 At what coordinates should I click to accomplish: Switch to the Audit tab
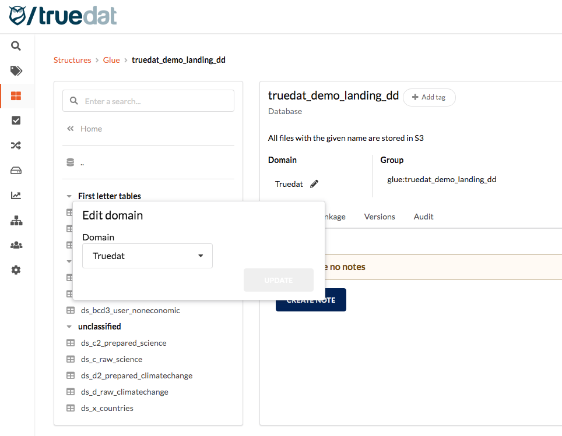423,217
